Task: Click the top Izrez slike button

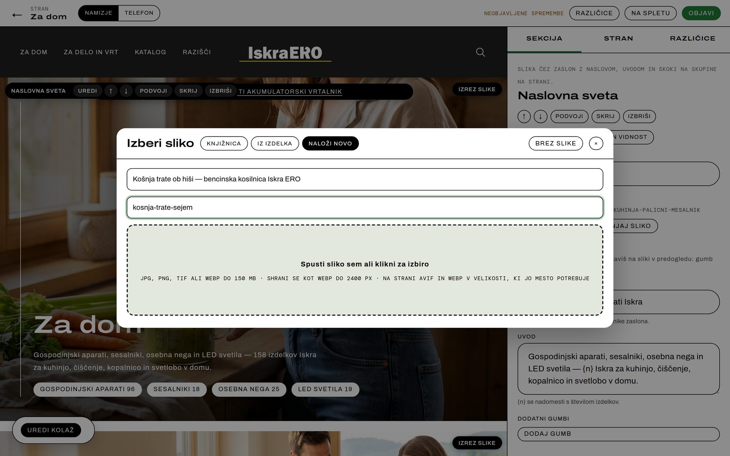Action: pyautogui.click(x=477, y=89)
